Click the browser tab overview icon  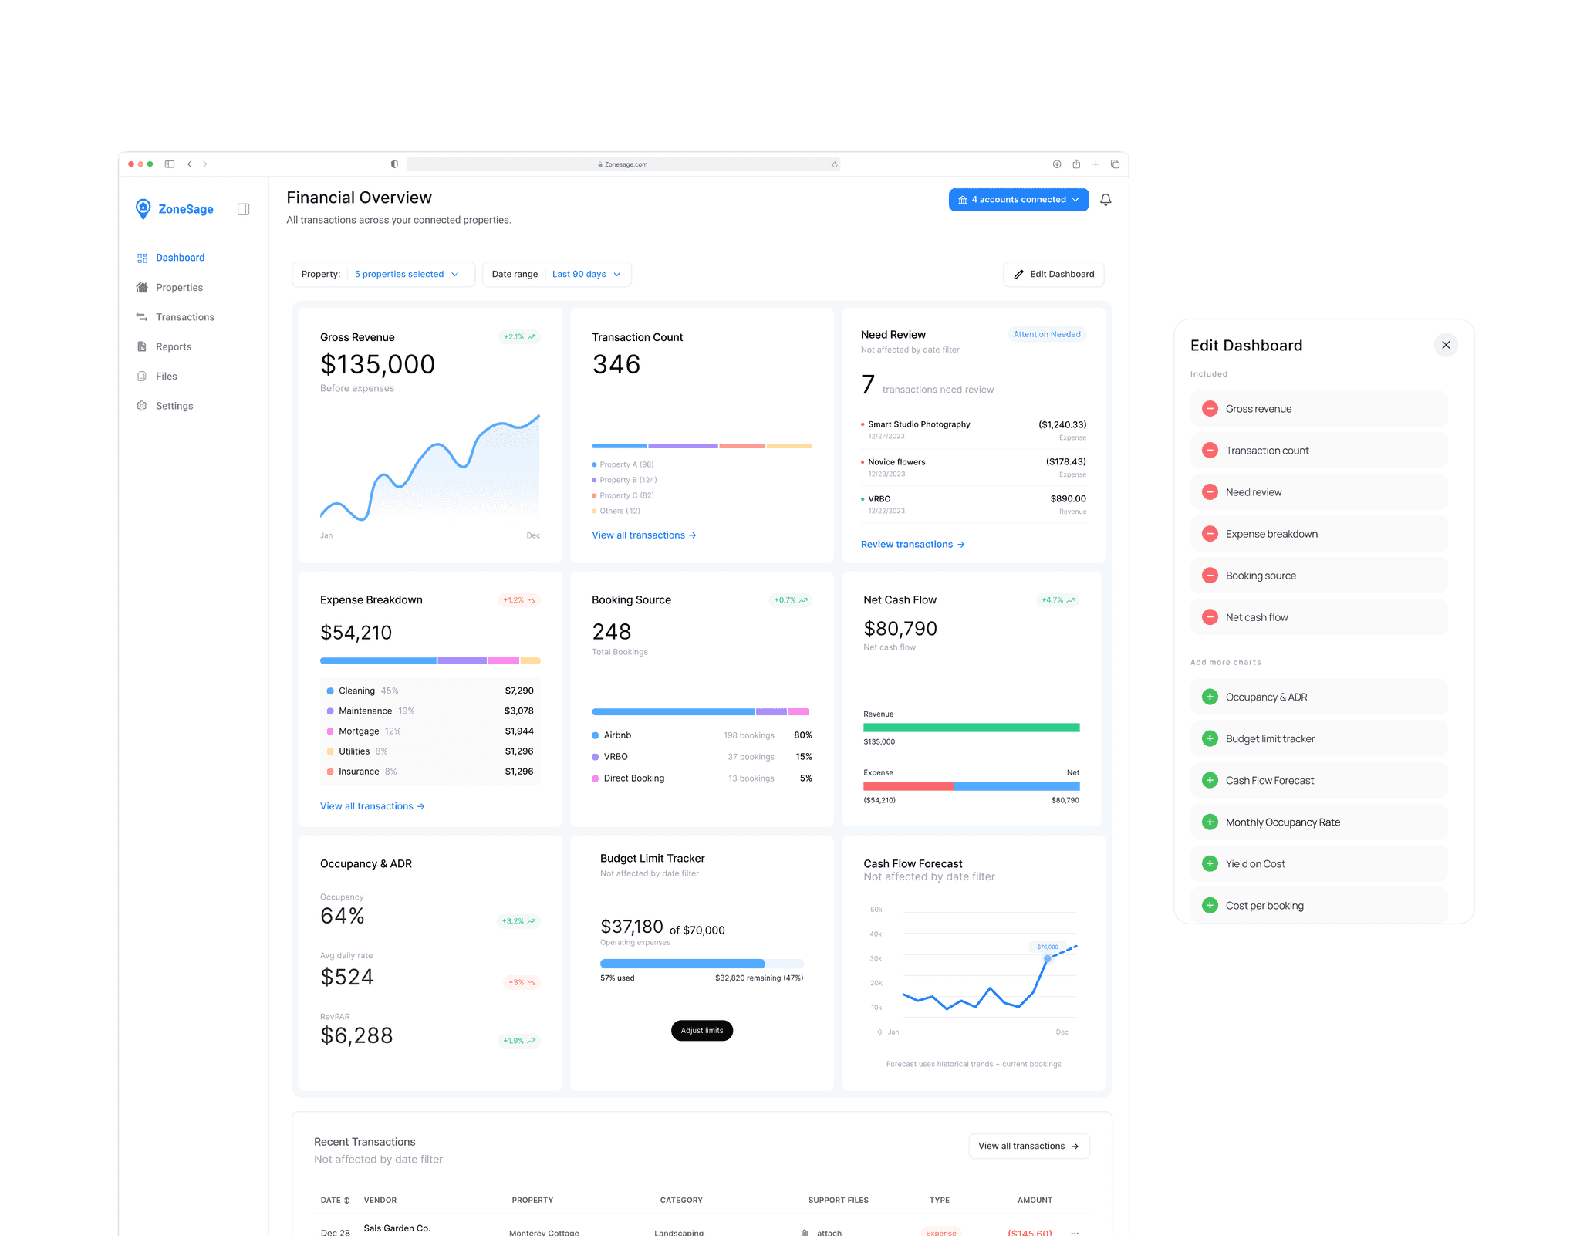point(1115,164)
